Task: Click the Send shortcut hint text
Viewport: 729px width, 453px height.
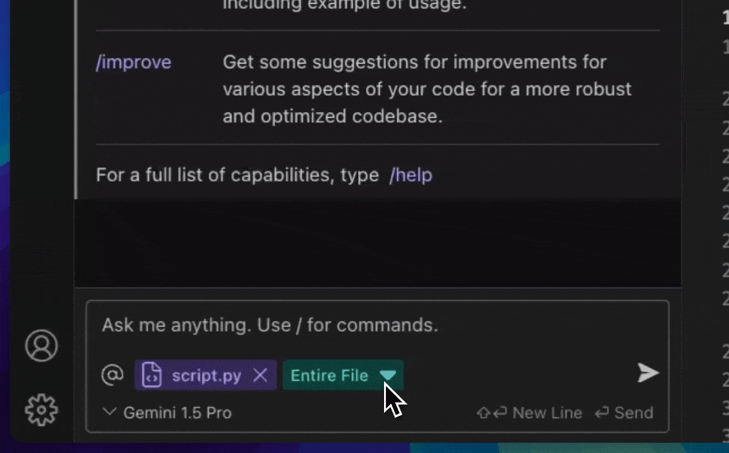Action: [x=634, y=413]
